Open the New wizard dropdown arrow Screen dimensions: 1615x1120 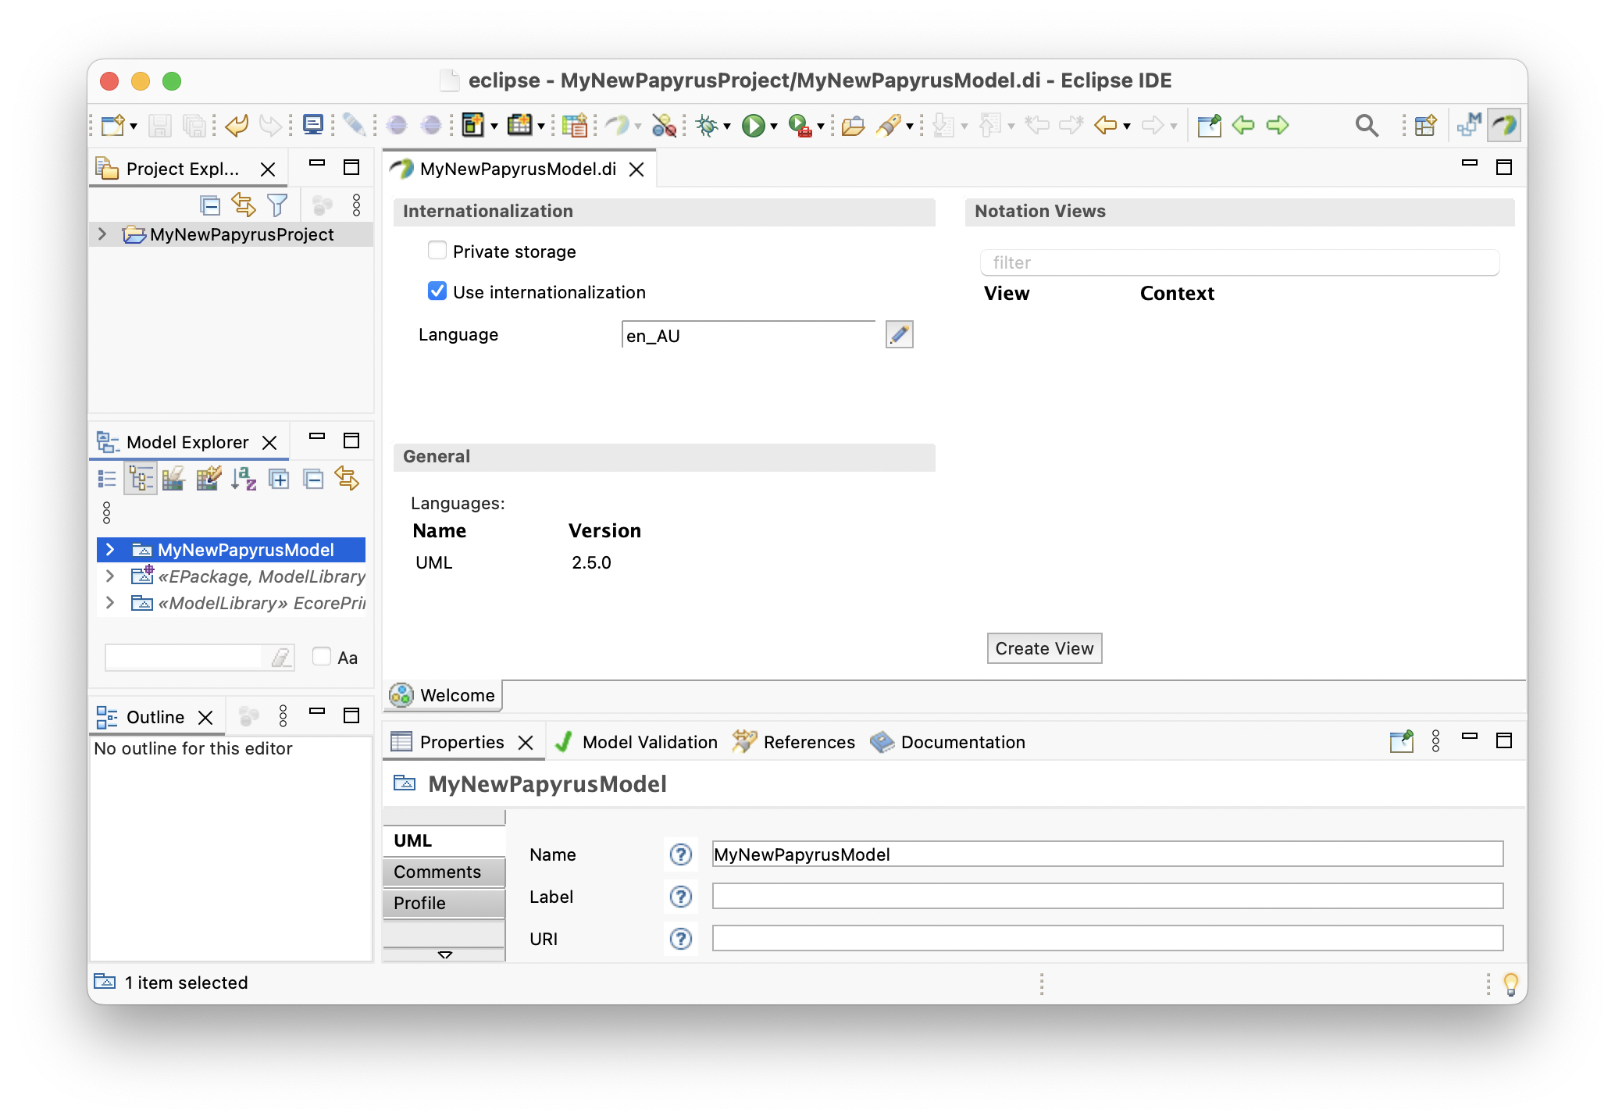pyautogui.click(x=134, y=127)
